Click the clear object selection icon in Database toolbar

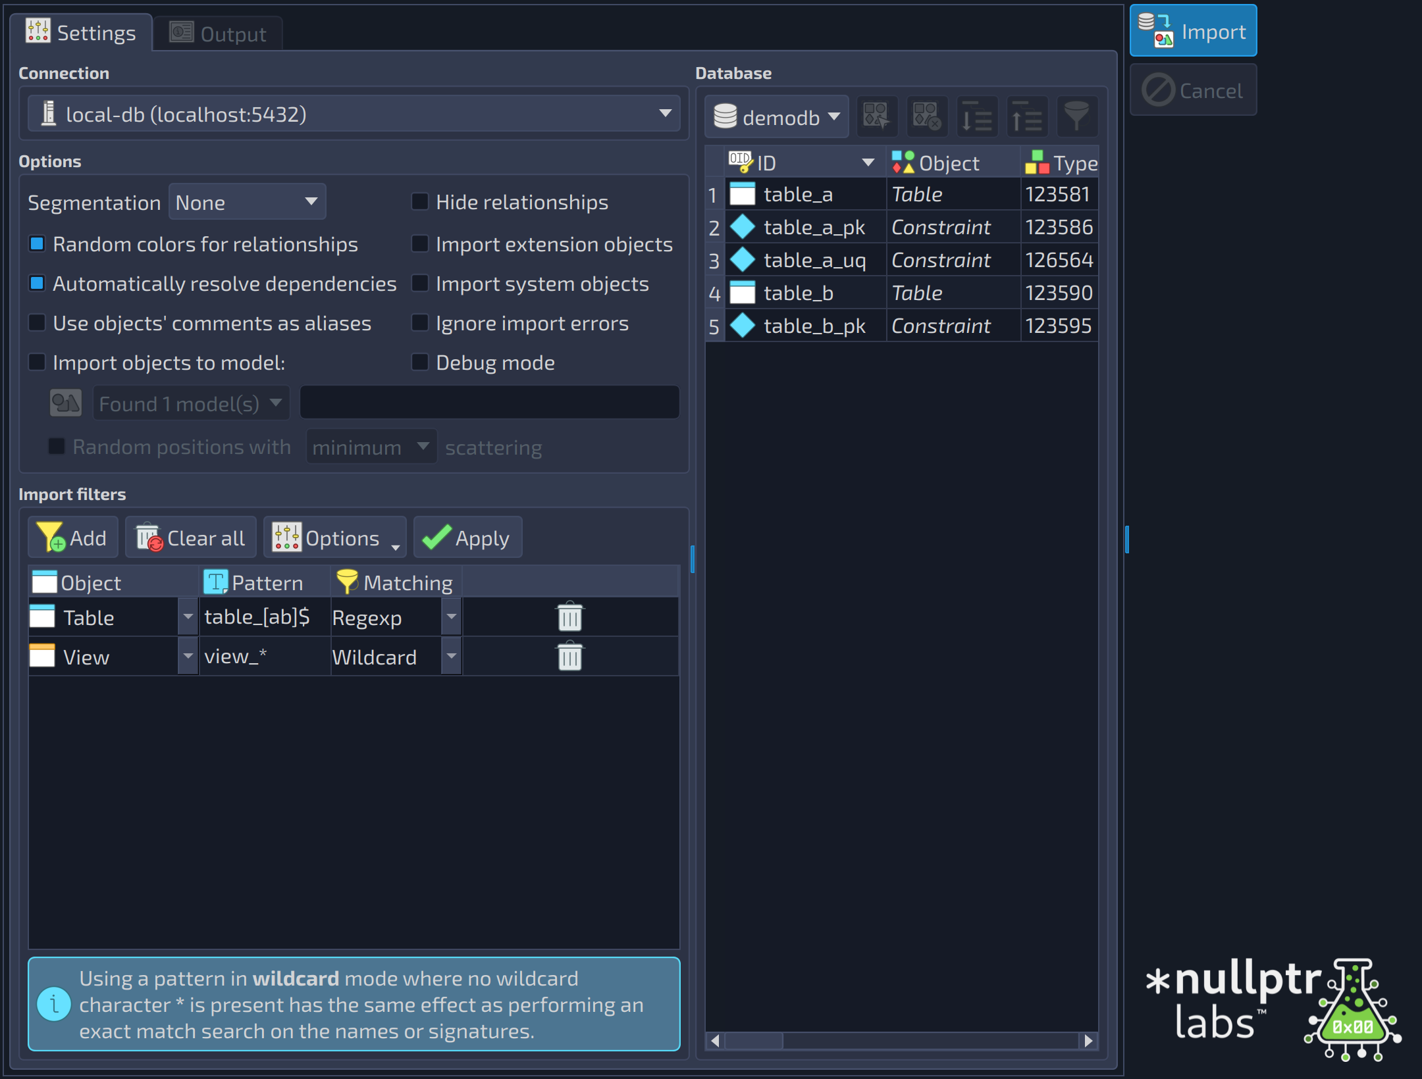(x=926, y=116)
